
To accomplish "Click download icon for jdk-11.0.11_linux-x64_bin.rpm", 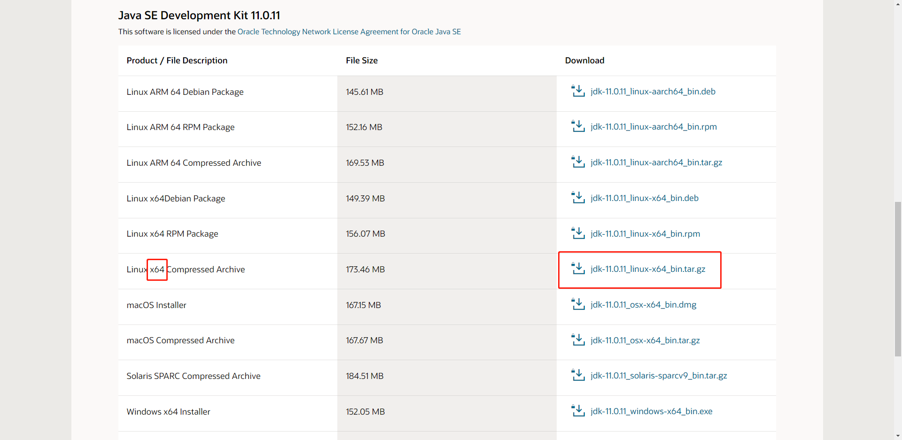I will [578, 233].
